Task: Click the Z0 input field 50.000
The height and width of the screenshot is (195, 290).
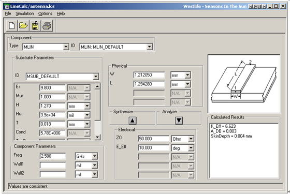Action: 153,139
